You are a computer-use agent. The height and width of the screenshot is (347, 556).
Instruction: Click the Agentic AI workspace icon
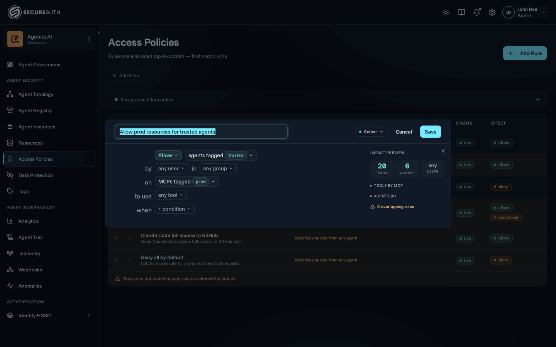pyautogui.click(x=15, y=39)
